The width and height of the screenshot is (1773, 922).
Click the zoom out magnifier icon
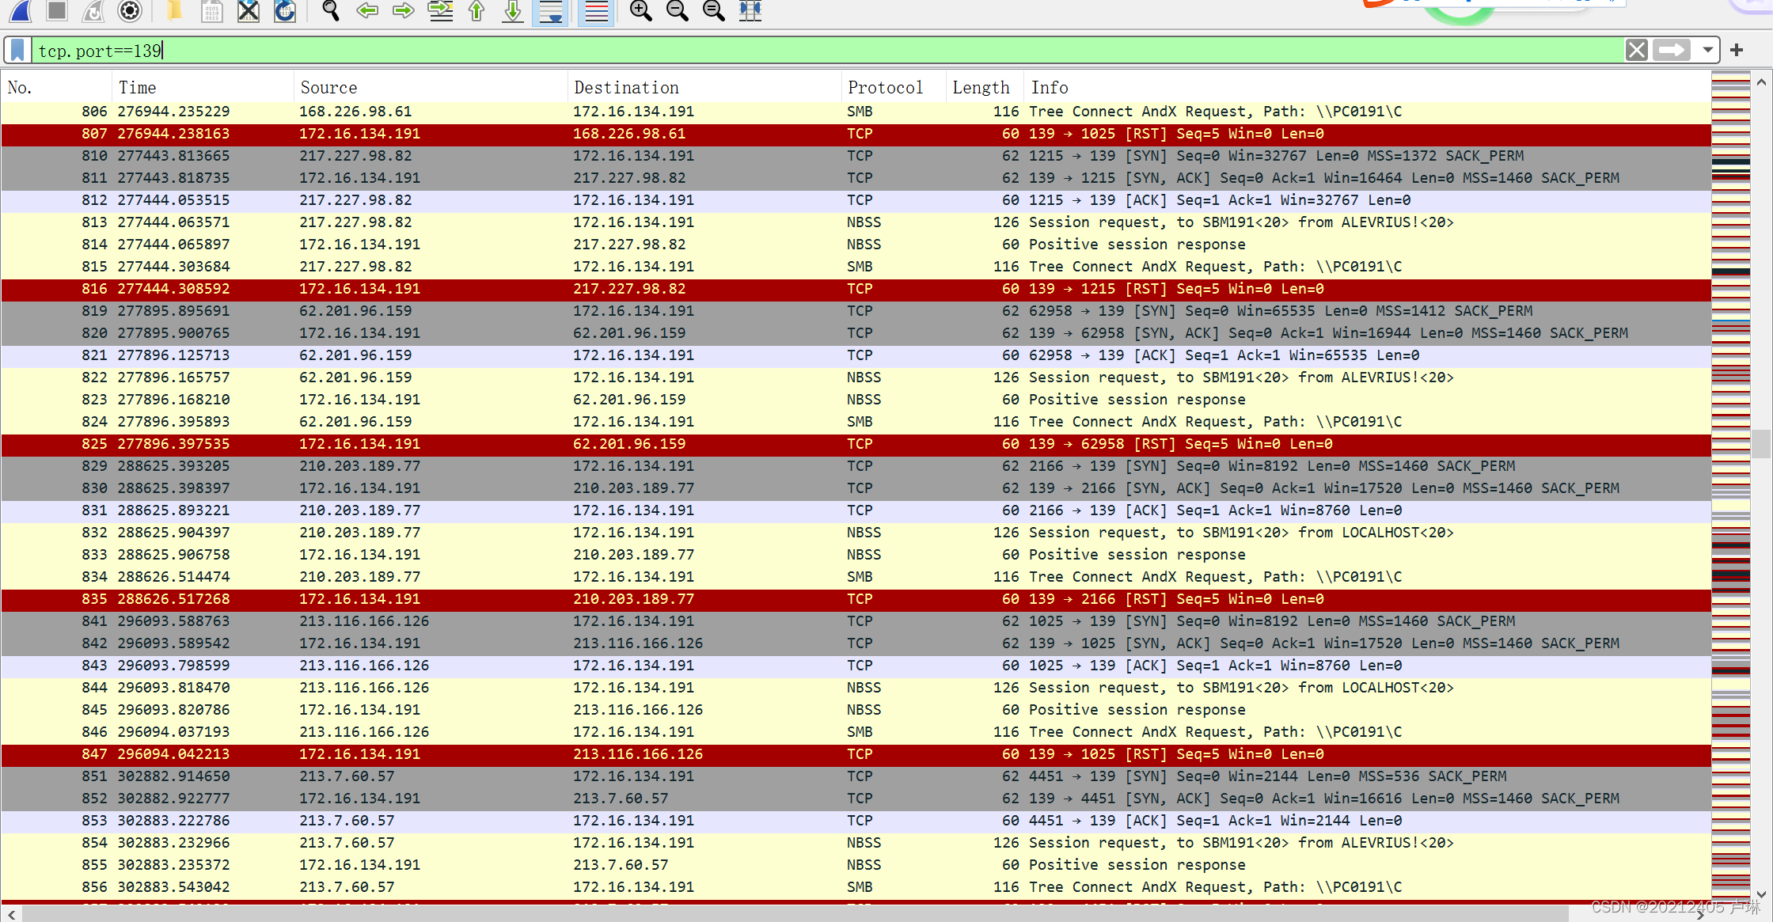point(677,10)
